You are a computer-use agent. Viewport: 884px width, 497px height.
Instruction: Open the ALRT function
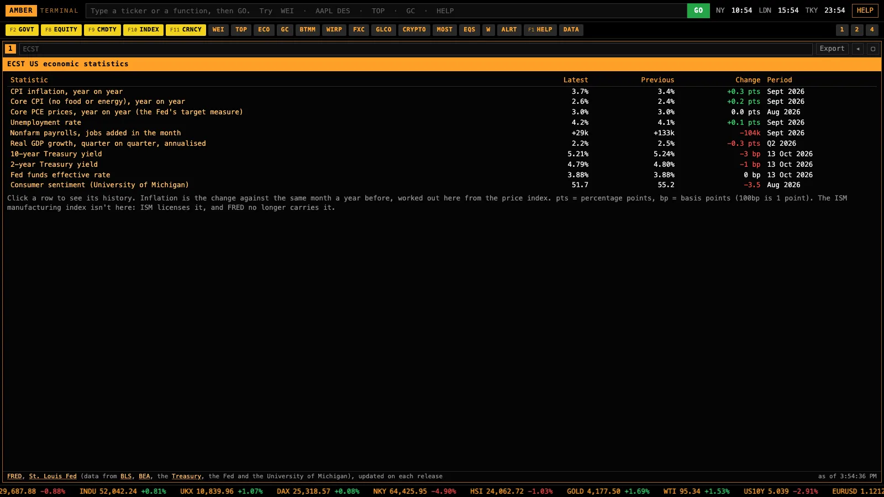point(509,30)
